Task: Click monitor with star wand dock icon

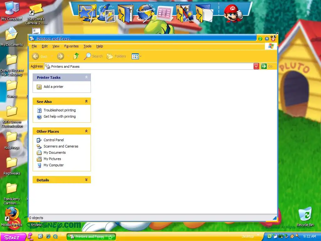Action: click(87, 13)
